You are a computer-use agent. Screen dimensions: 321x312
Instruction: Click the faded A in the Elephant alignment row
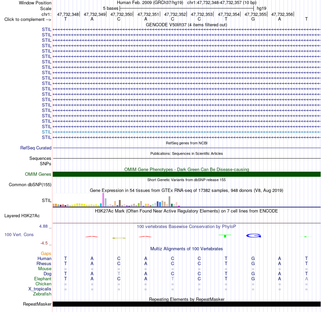click(x=306, y=279)
